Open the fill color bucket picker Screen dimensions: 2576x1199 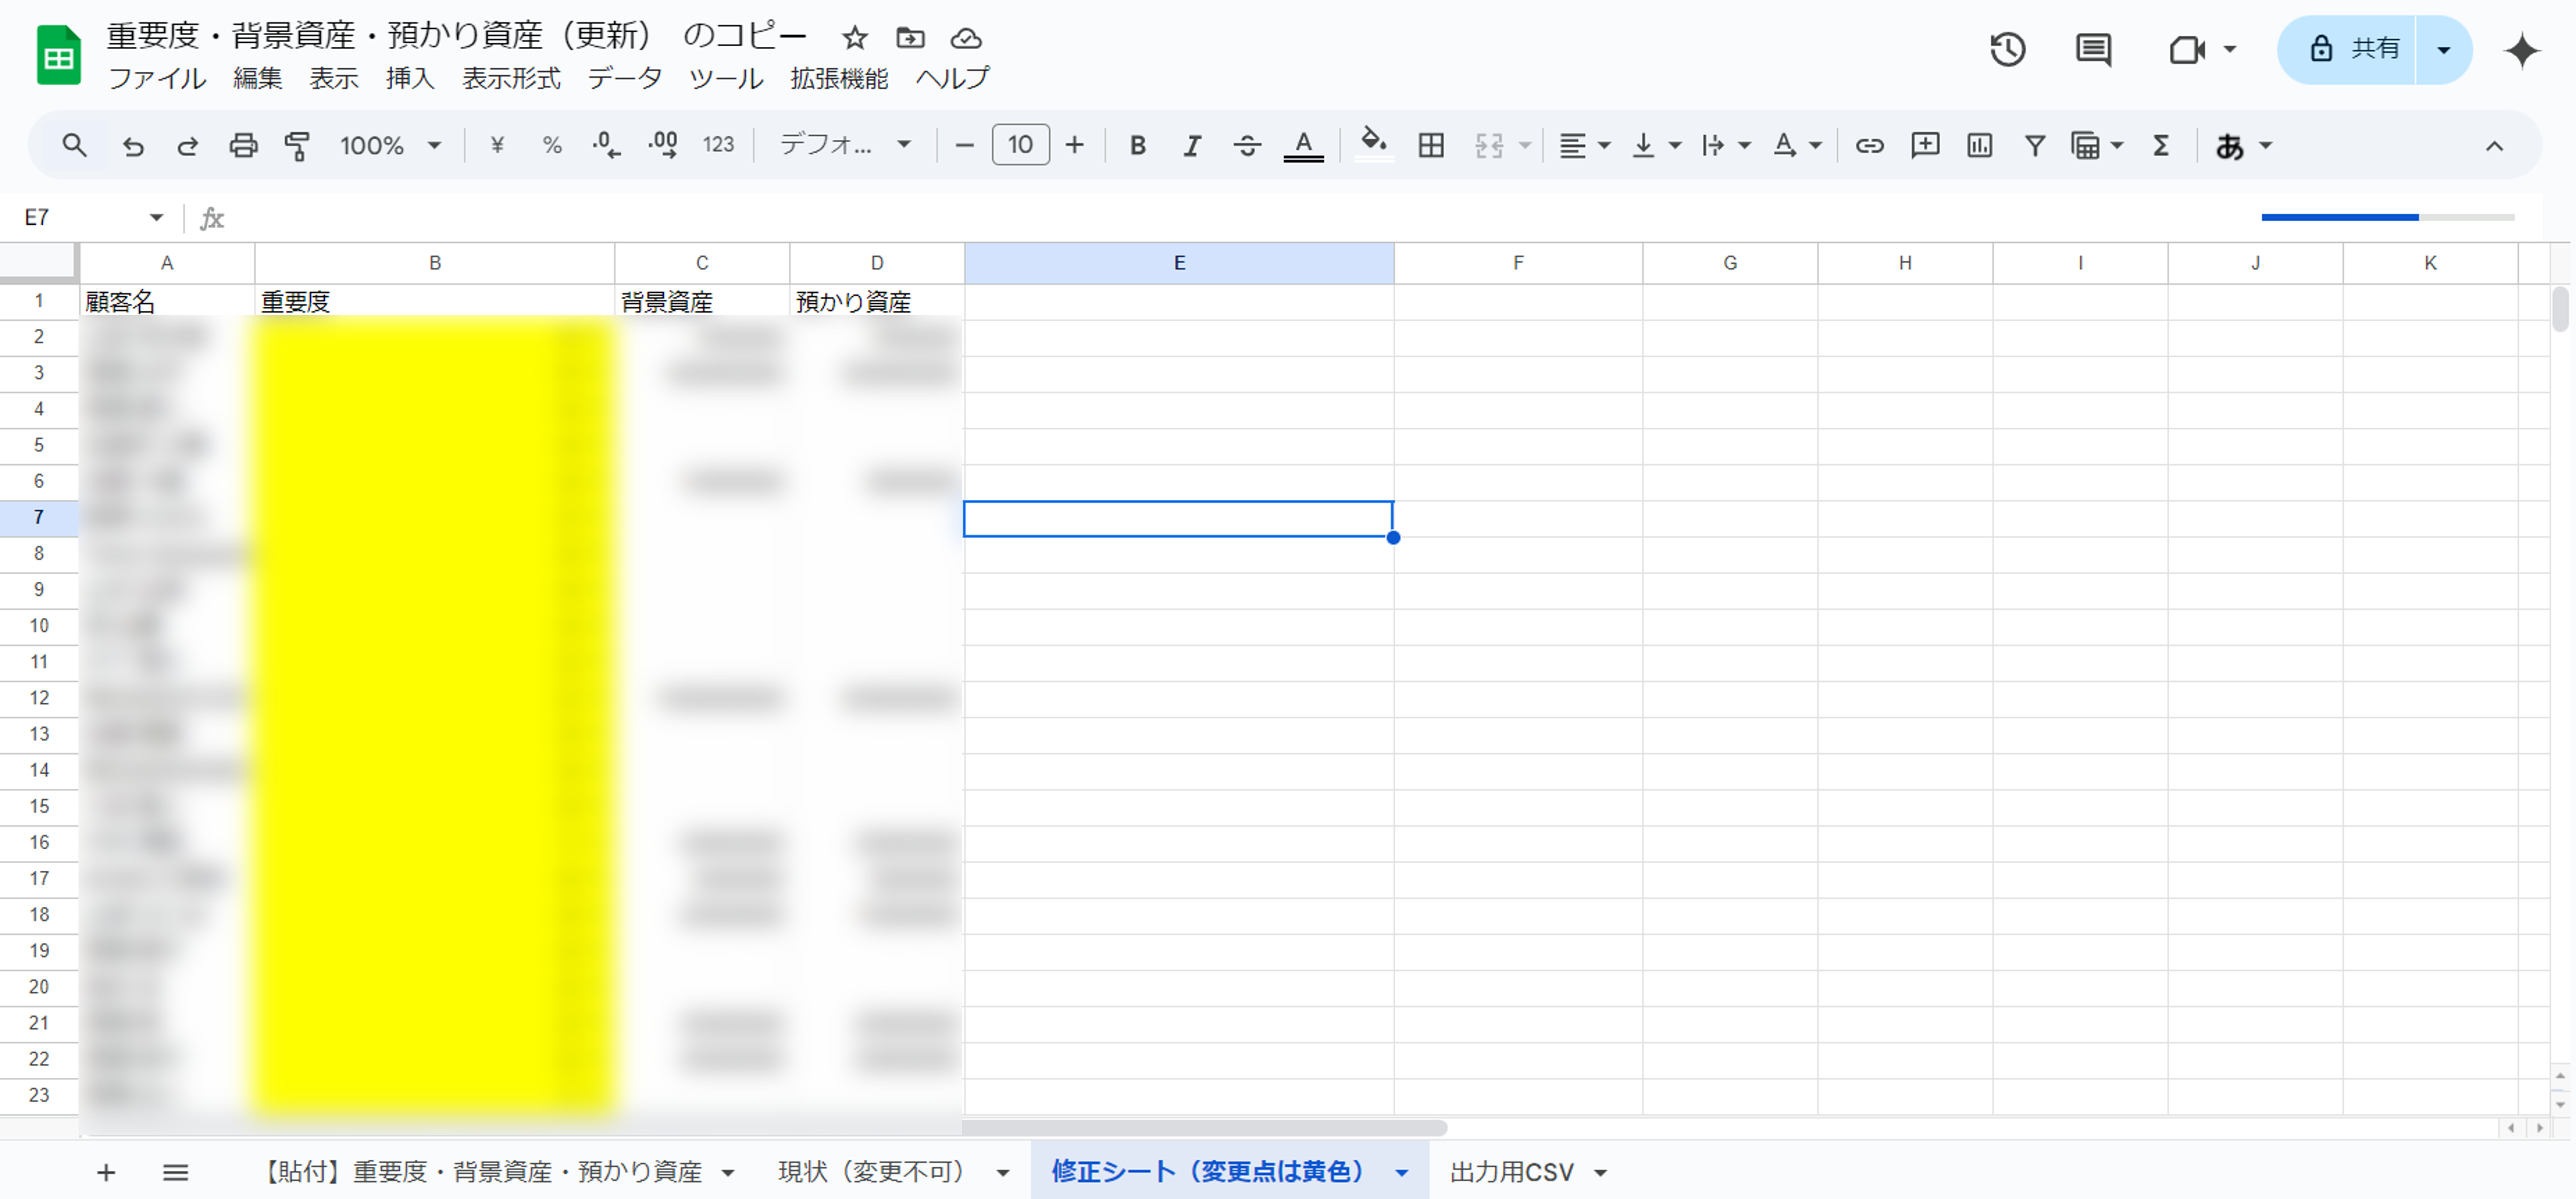(x=1373, y=146)
